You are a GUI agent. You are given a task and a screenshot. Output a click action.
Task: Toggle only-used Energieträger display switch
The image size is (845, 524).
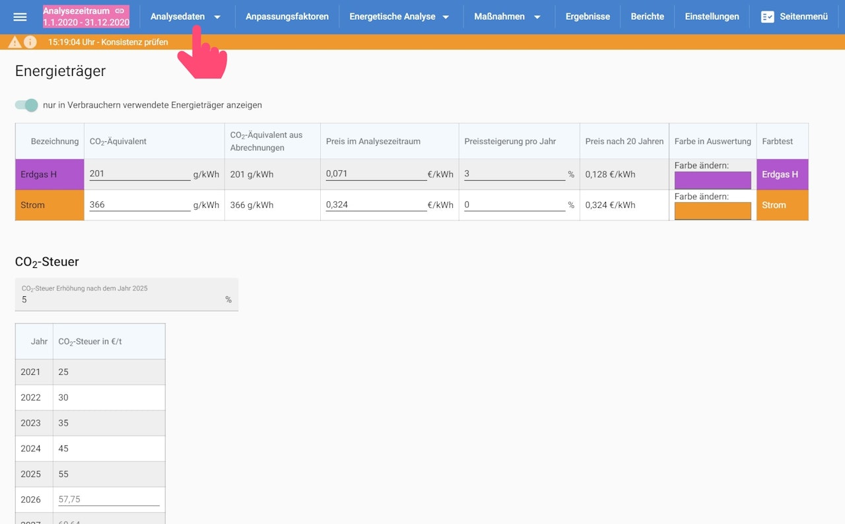[27, 105]
